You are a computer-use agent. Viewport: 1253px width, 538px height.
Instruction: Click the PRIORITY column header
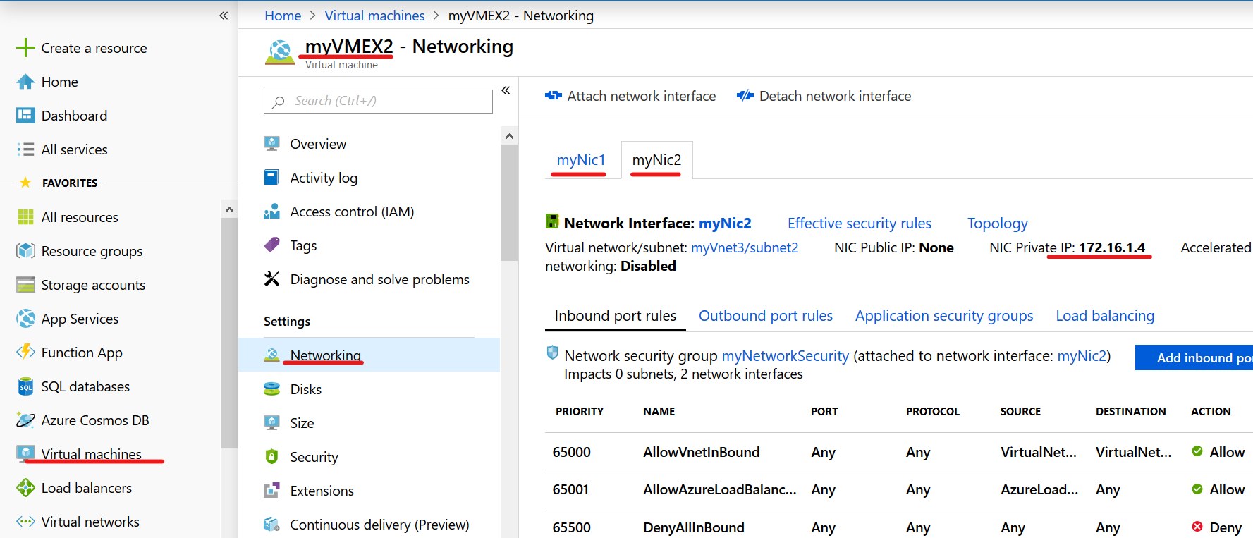coord(580,411)
